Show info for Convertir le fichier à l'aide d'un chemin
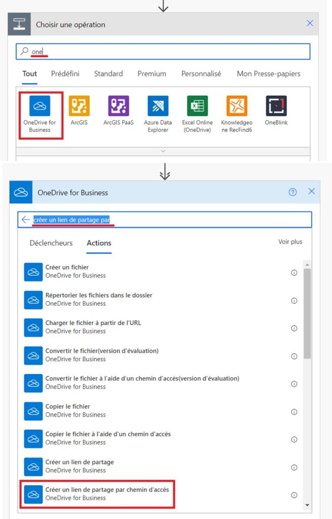The width and height of the screenshot is (332, 519). click(294, 384)
